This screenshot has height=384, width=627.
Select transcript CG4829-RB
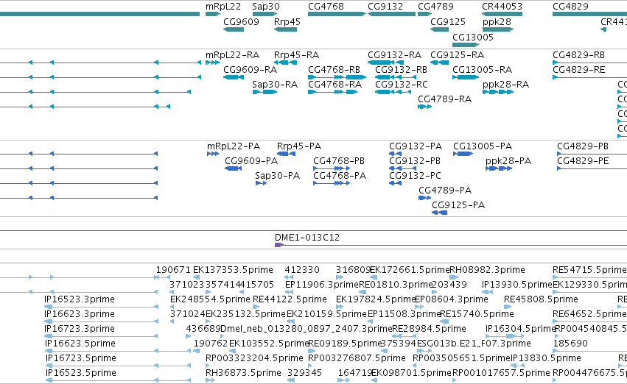(578, 55)
